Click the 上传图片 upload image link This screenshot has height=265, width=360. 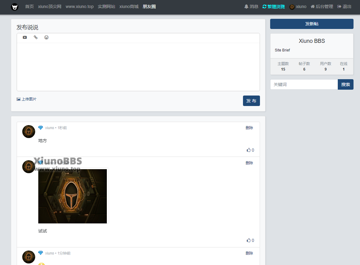click(27, 99)
